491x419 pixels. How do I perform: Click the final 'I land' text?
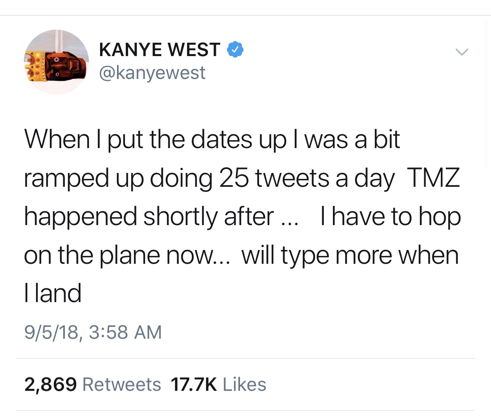point(53,293)
